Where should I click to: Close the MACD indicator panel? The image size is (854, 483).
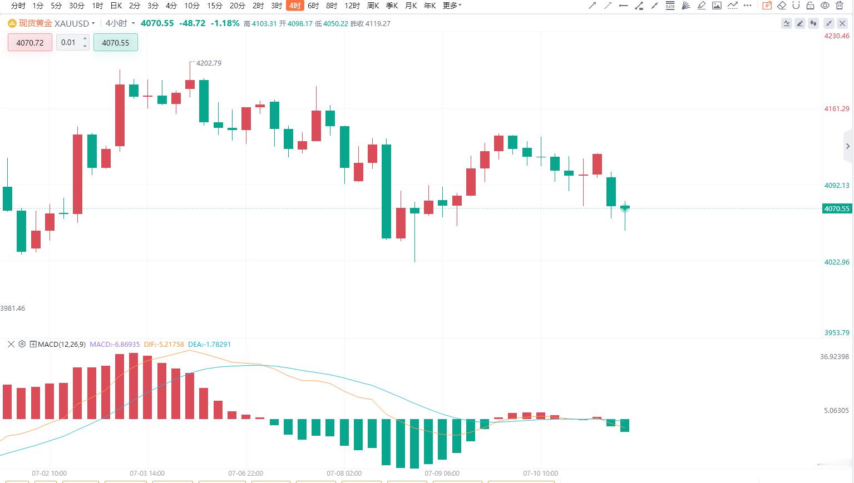[x=11, y=344]
